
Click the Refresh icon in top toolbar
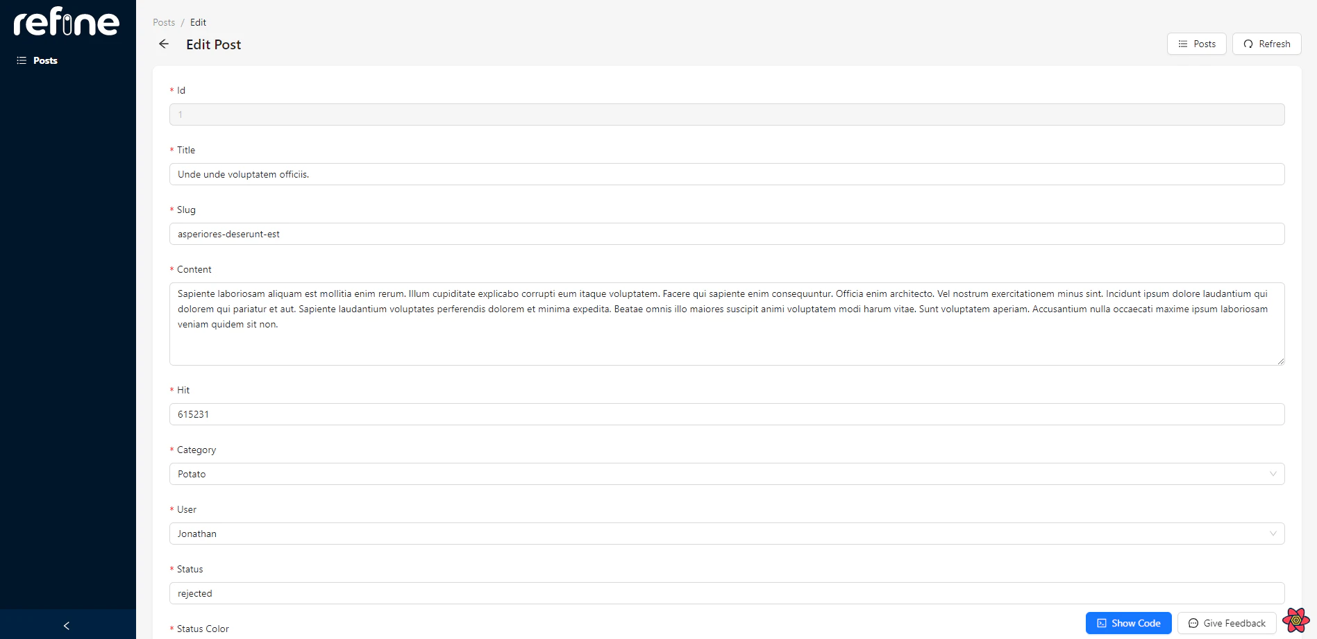tap(1248, 44)
